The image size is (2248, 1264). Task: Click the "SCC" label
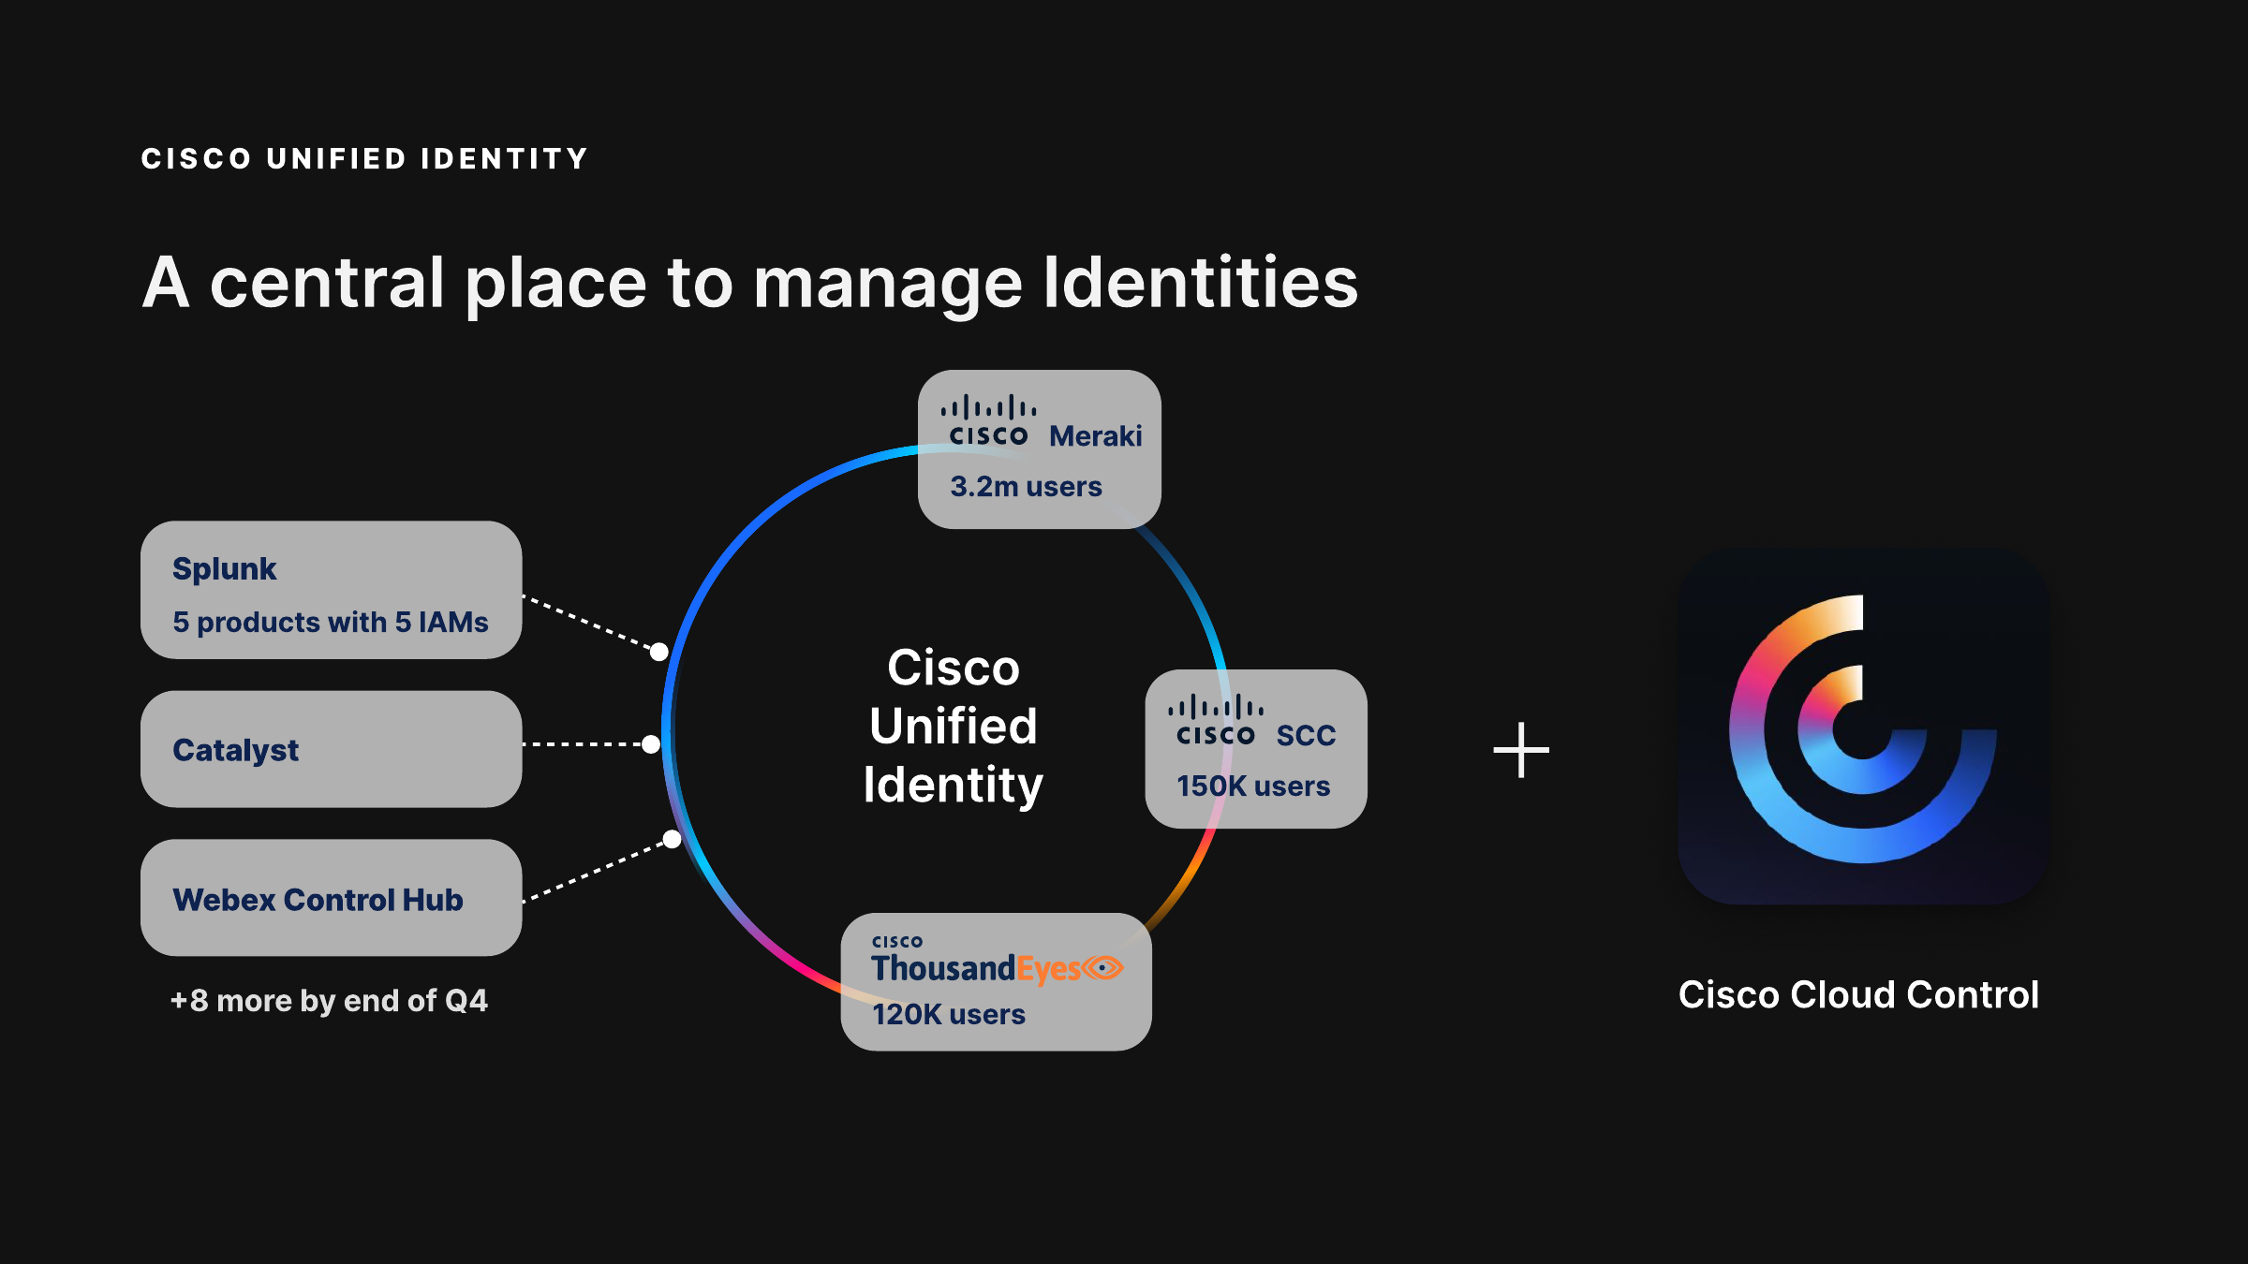click(x=1306, y=736)
